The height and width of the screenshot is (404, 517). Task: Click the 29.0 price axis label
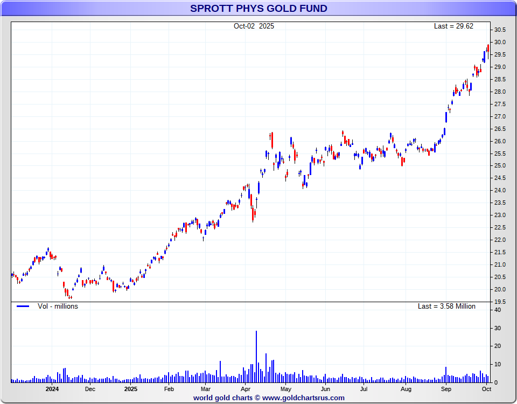500,67
